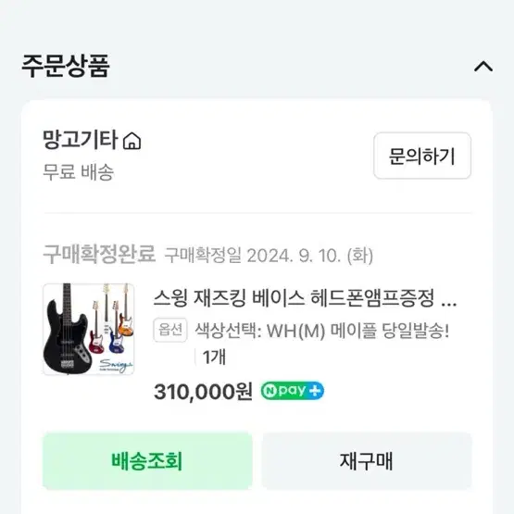Check delivery with the 배송조회 button
Image resolution: width=514 pixels, height=514 pixels.
147,461
